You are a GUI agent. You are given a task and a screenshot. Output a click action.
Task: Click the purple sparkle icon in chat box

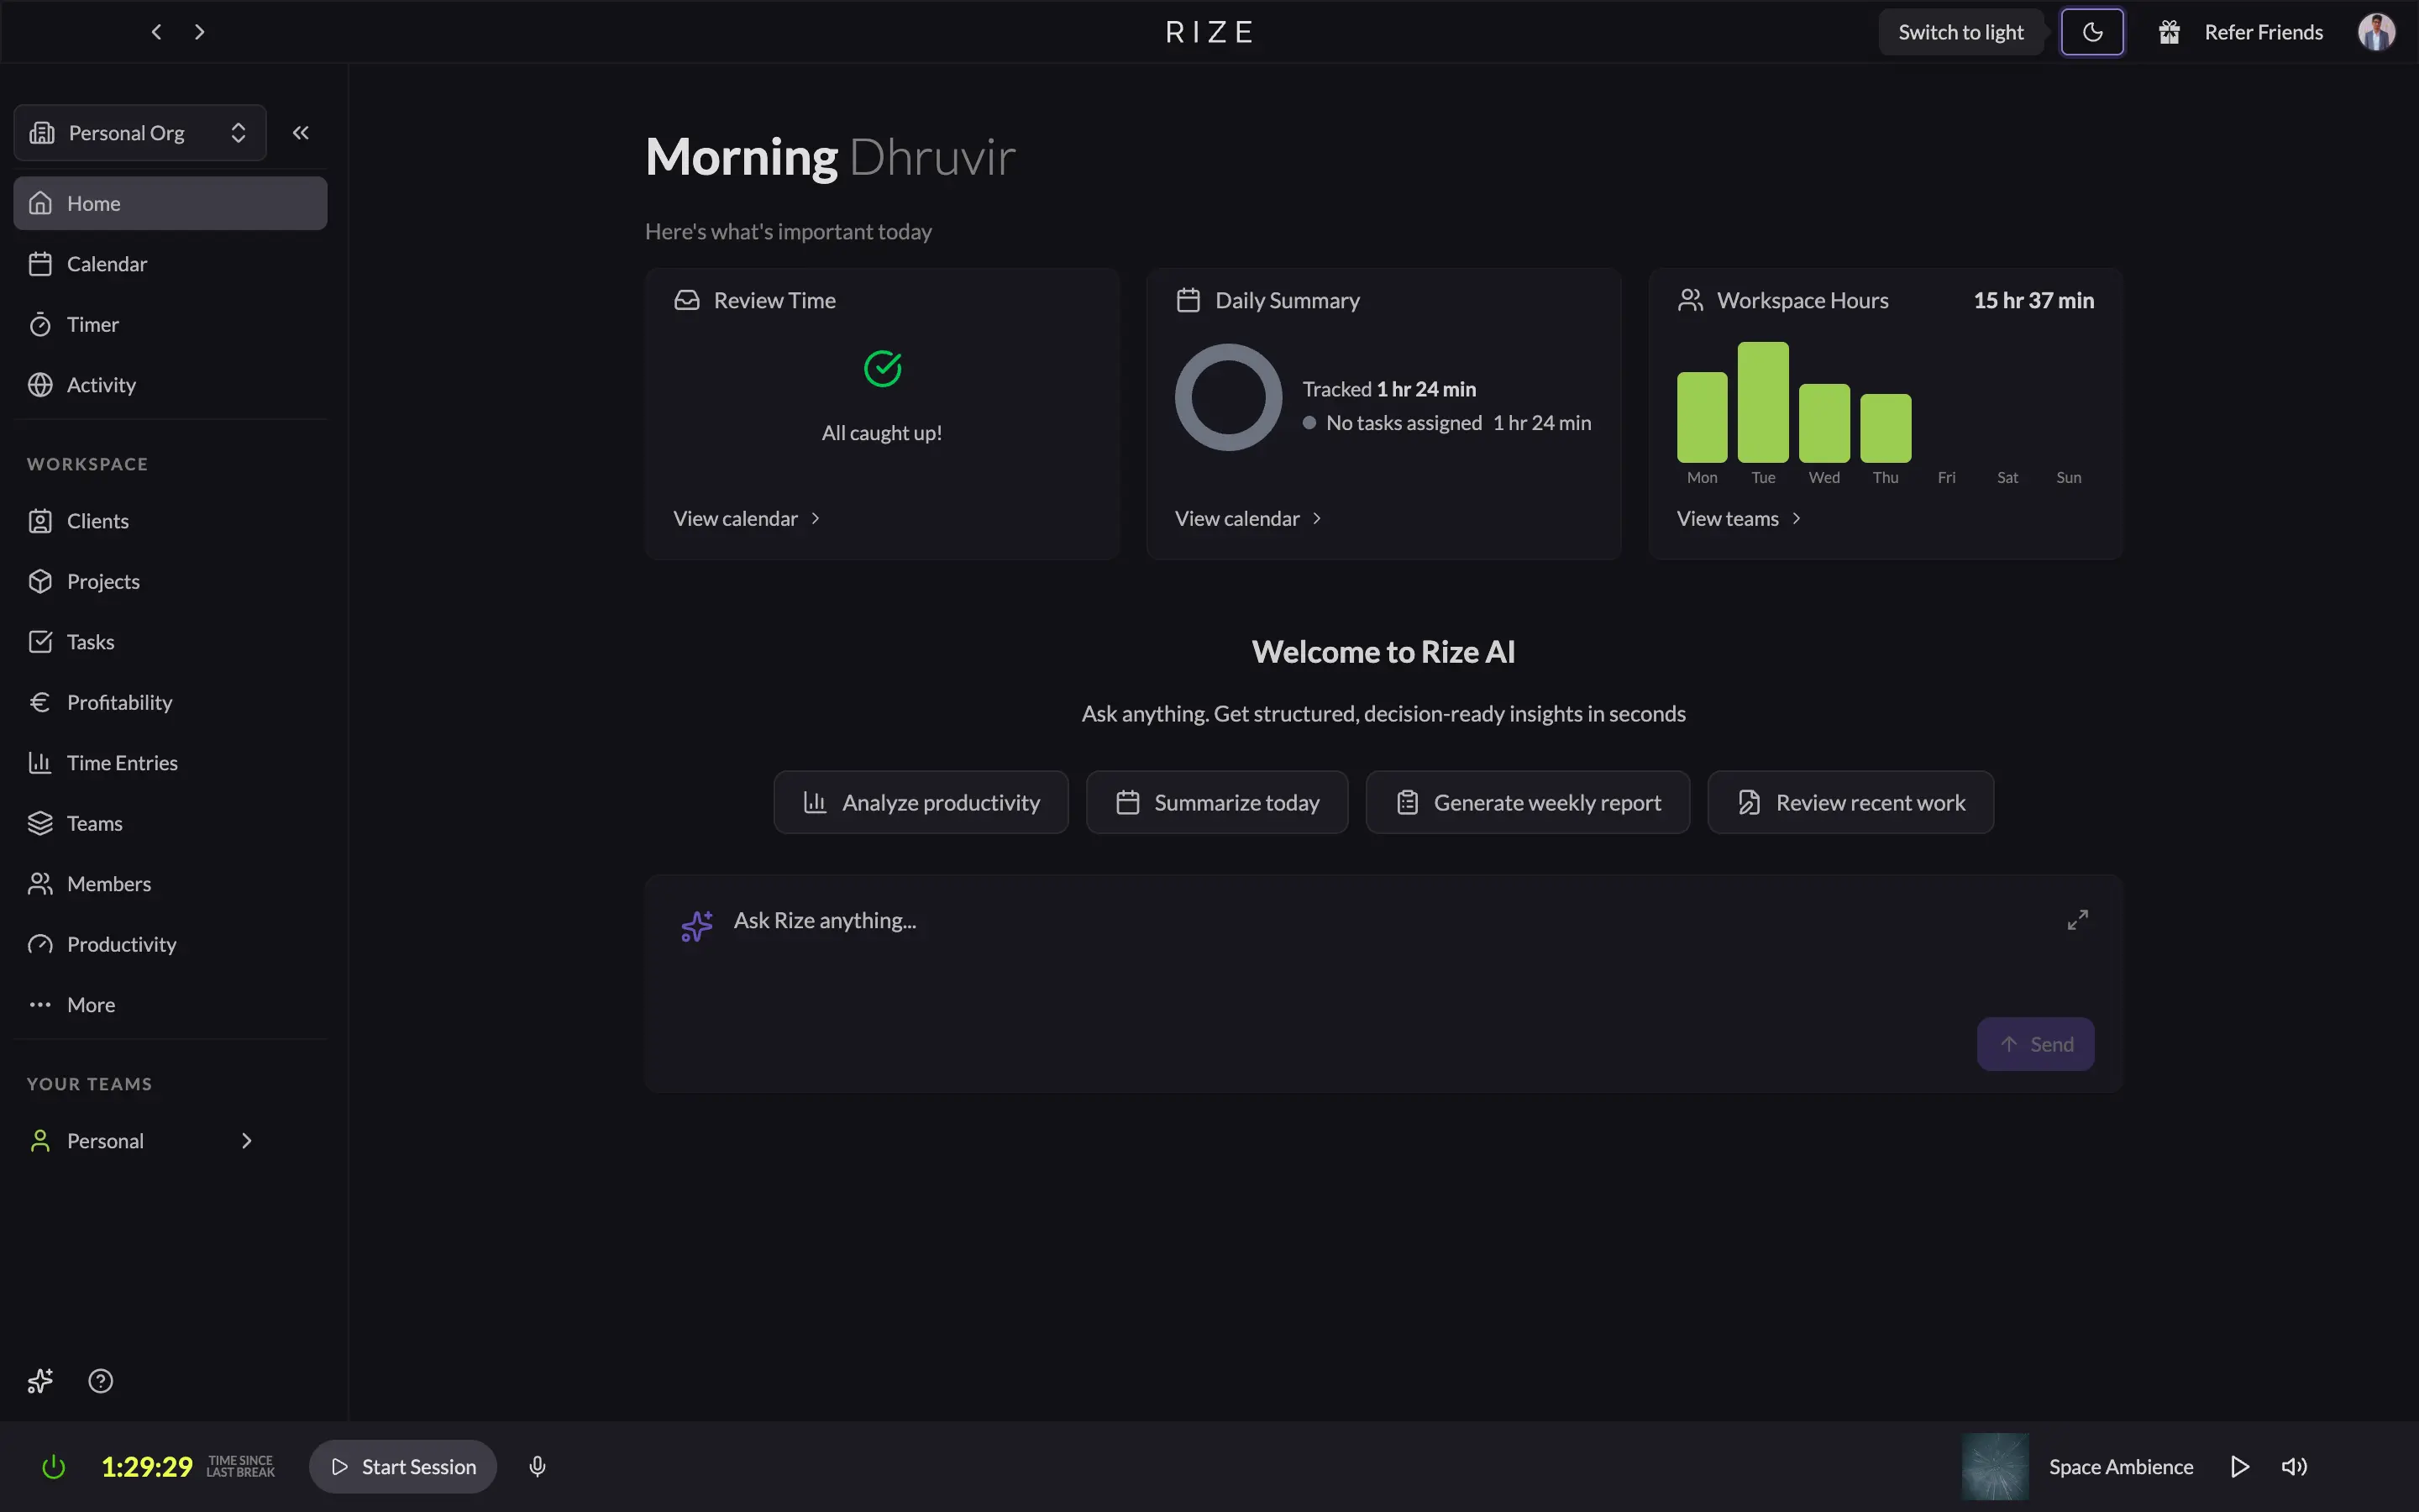[696, 926]
